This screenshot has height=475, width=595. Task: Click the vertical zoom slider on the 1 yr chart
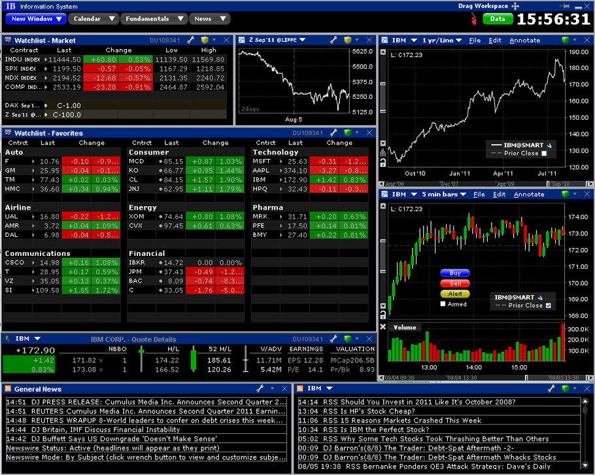click(x=383, y=97)
